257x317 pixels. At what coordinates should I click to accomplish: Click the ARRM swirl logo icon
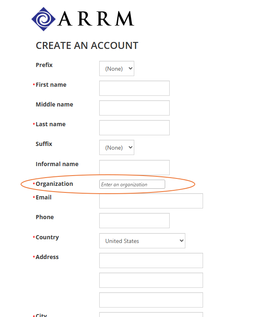coord(43,19)
